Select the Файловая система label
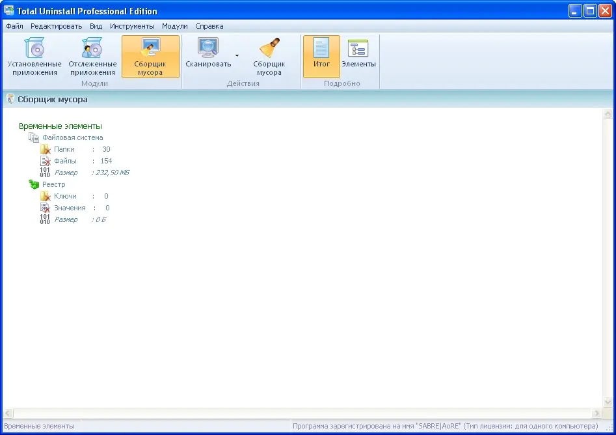The width and height of the screenshot is (616, 435). coord(73,137)
